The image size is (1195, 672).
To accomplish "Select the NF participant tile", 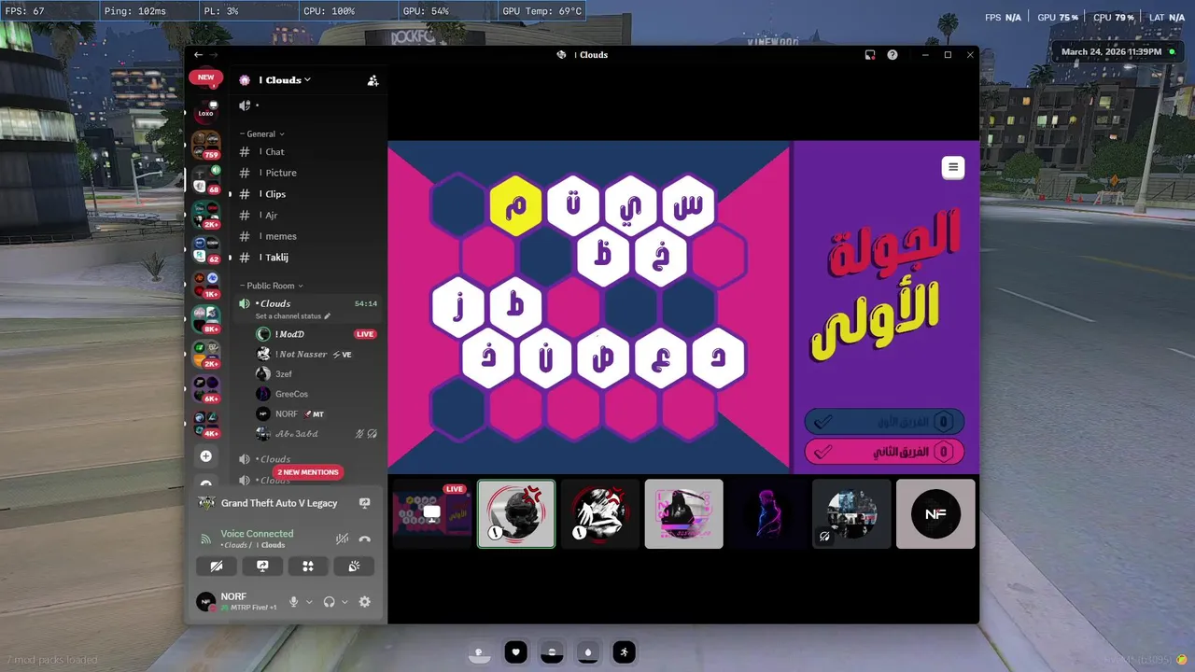I will [935, 513].
